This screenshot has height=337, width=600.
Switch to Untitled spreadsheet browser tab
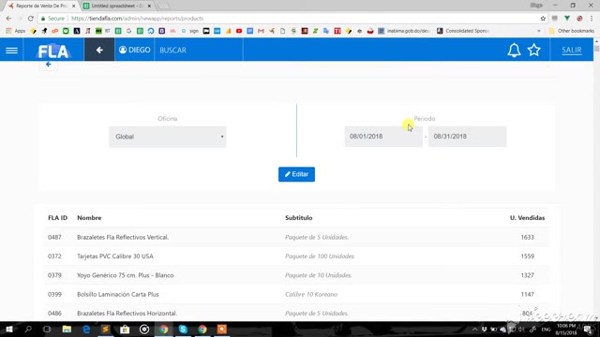[x=116, y=6]
